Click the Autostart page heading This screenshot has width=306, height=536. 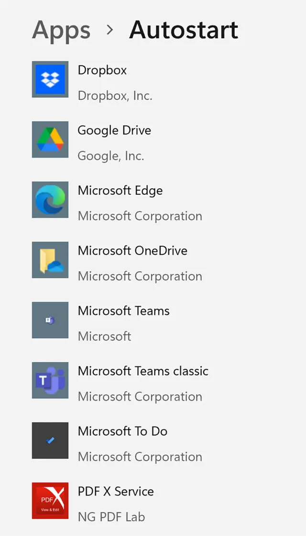(x=184, y=30)
